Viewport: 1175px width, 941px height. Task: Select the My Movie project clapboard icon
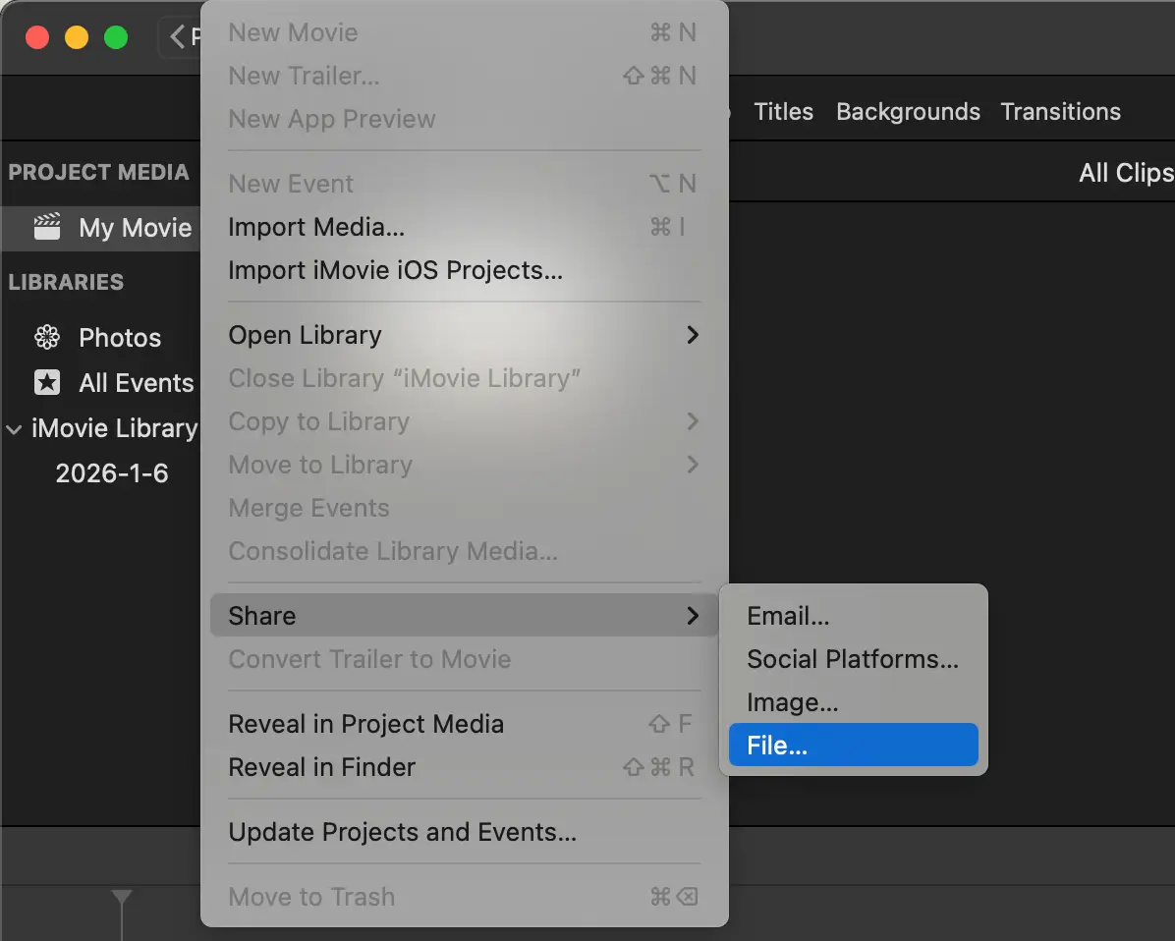[x=46, y=228]
